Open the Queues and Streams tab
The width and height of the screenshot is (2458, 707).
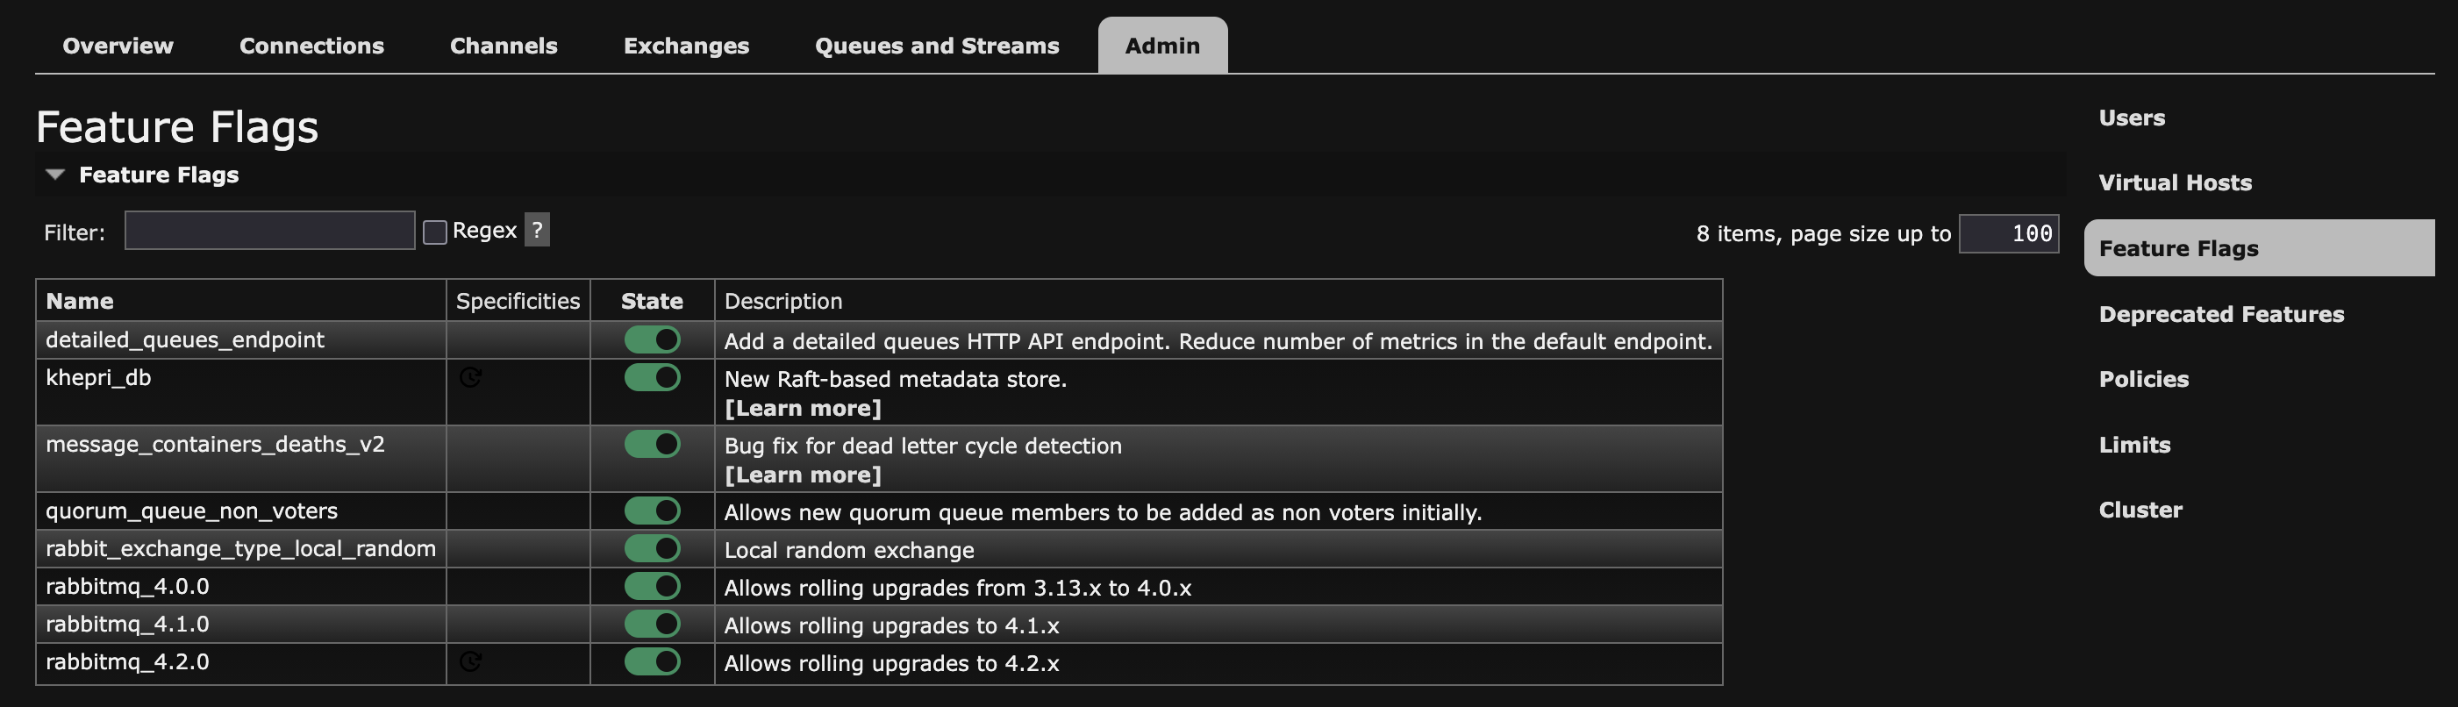tap(936, 46)
